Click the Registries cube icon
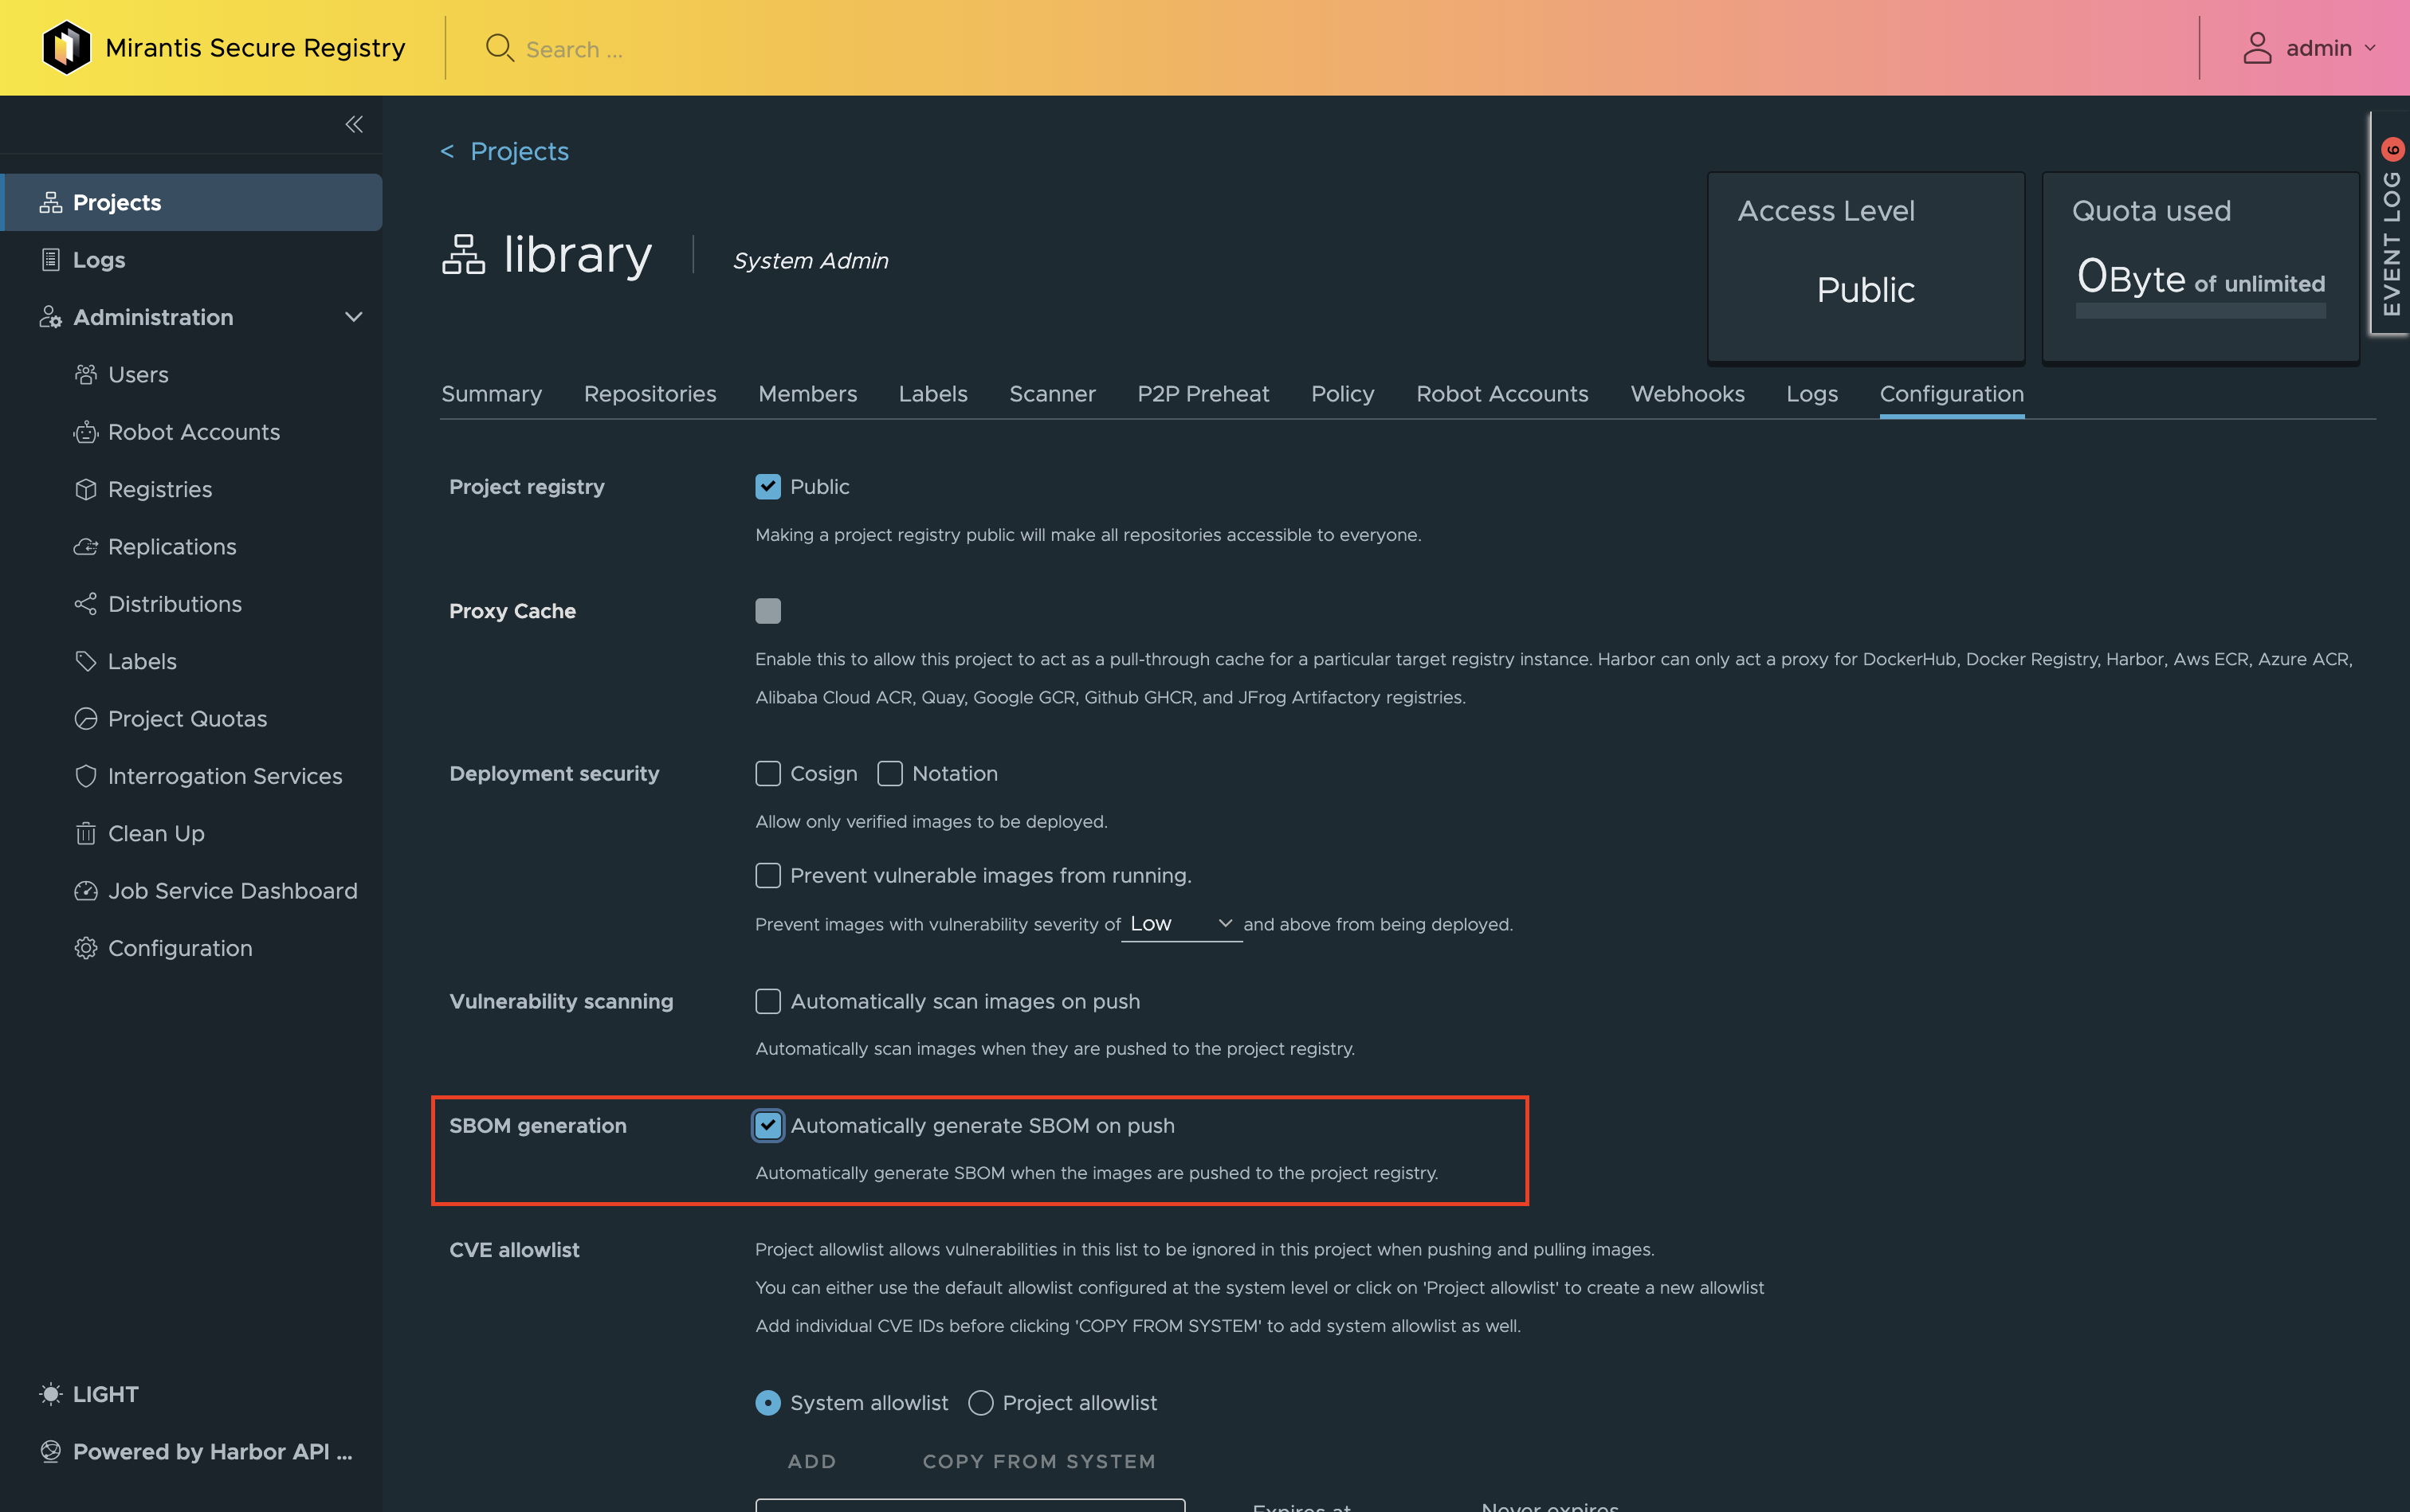Screen dimensions: 2410x1512 click(86, 489)
